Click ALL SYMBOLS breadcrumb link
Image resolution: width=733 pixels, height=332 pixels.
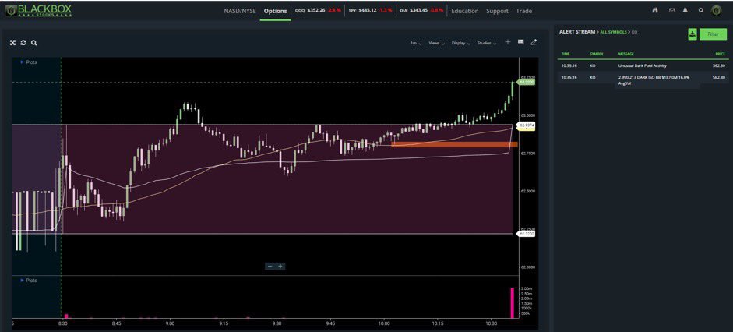click(x=613, y=32)
